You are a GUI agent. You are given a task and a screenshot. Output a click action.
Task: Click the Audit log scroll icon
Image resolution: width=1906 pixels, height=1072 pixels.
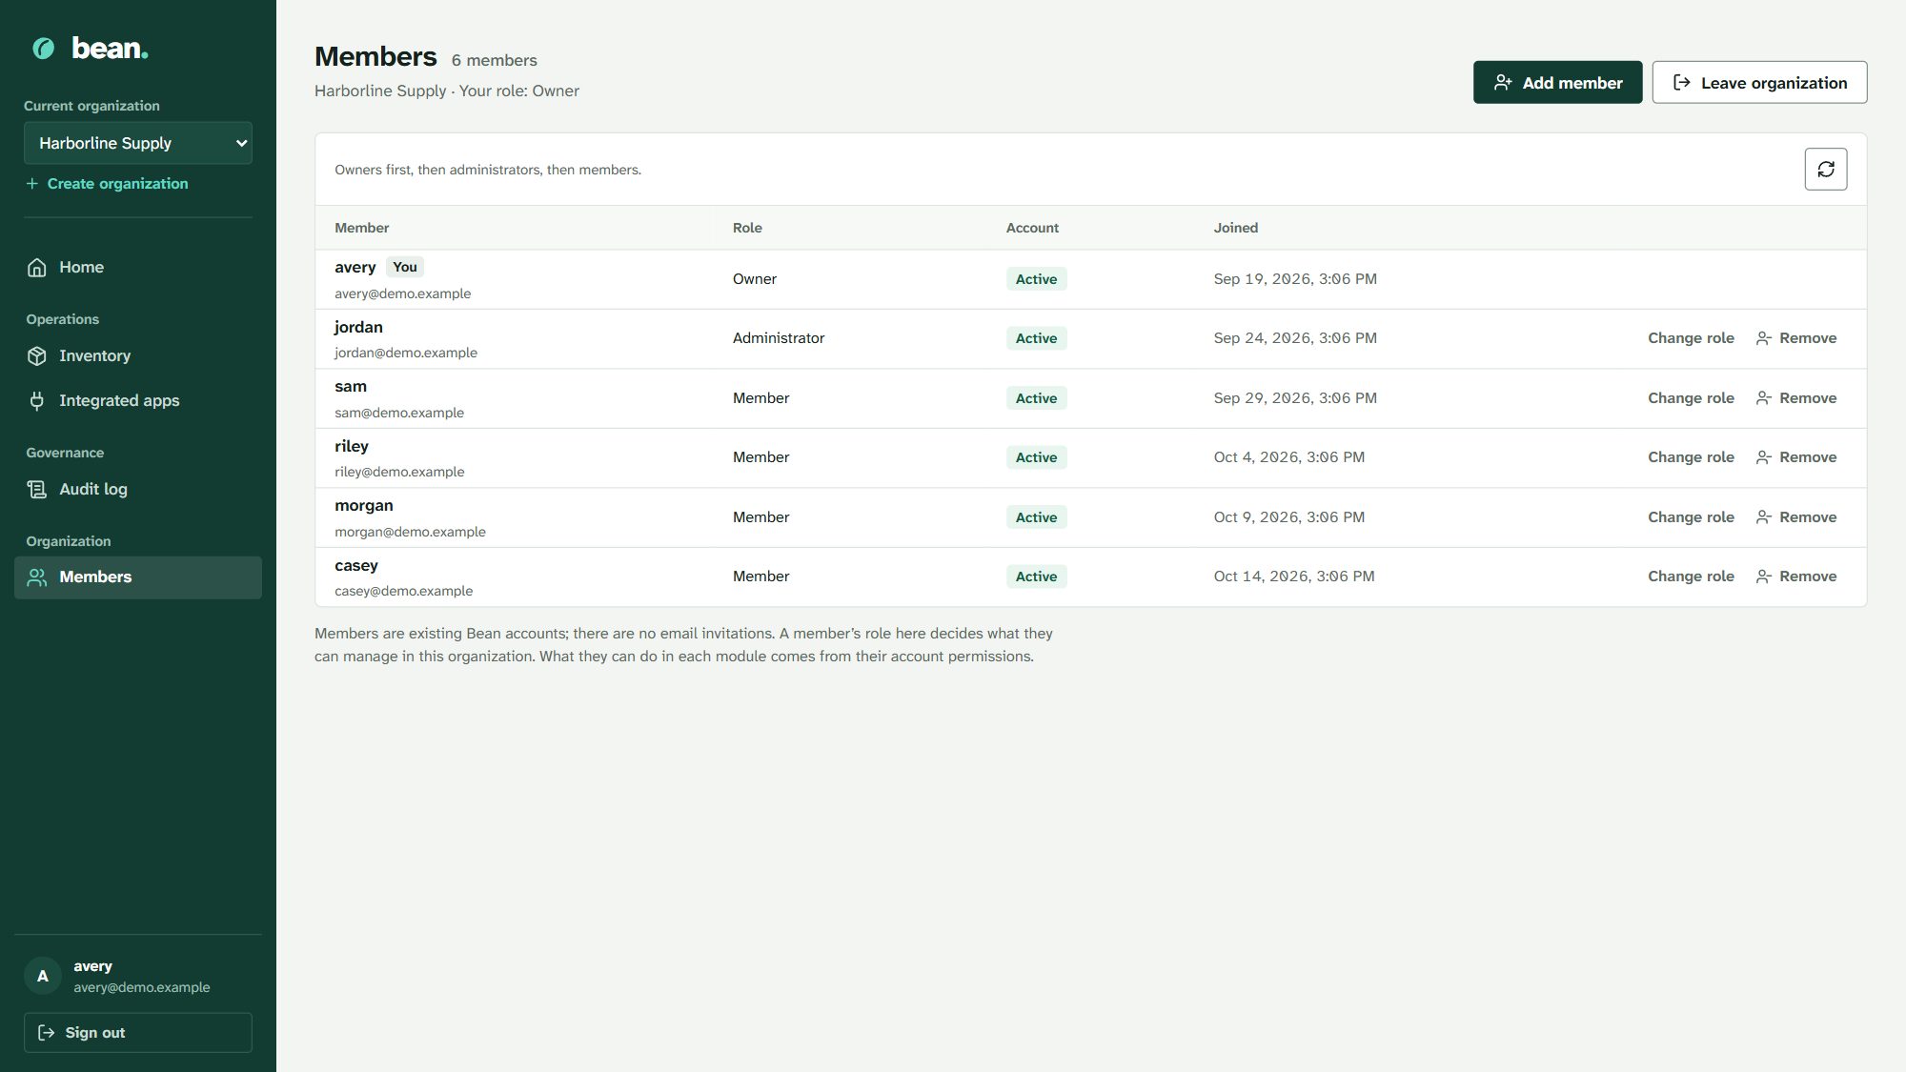coord(37,489)
